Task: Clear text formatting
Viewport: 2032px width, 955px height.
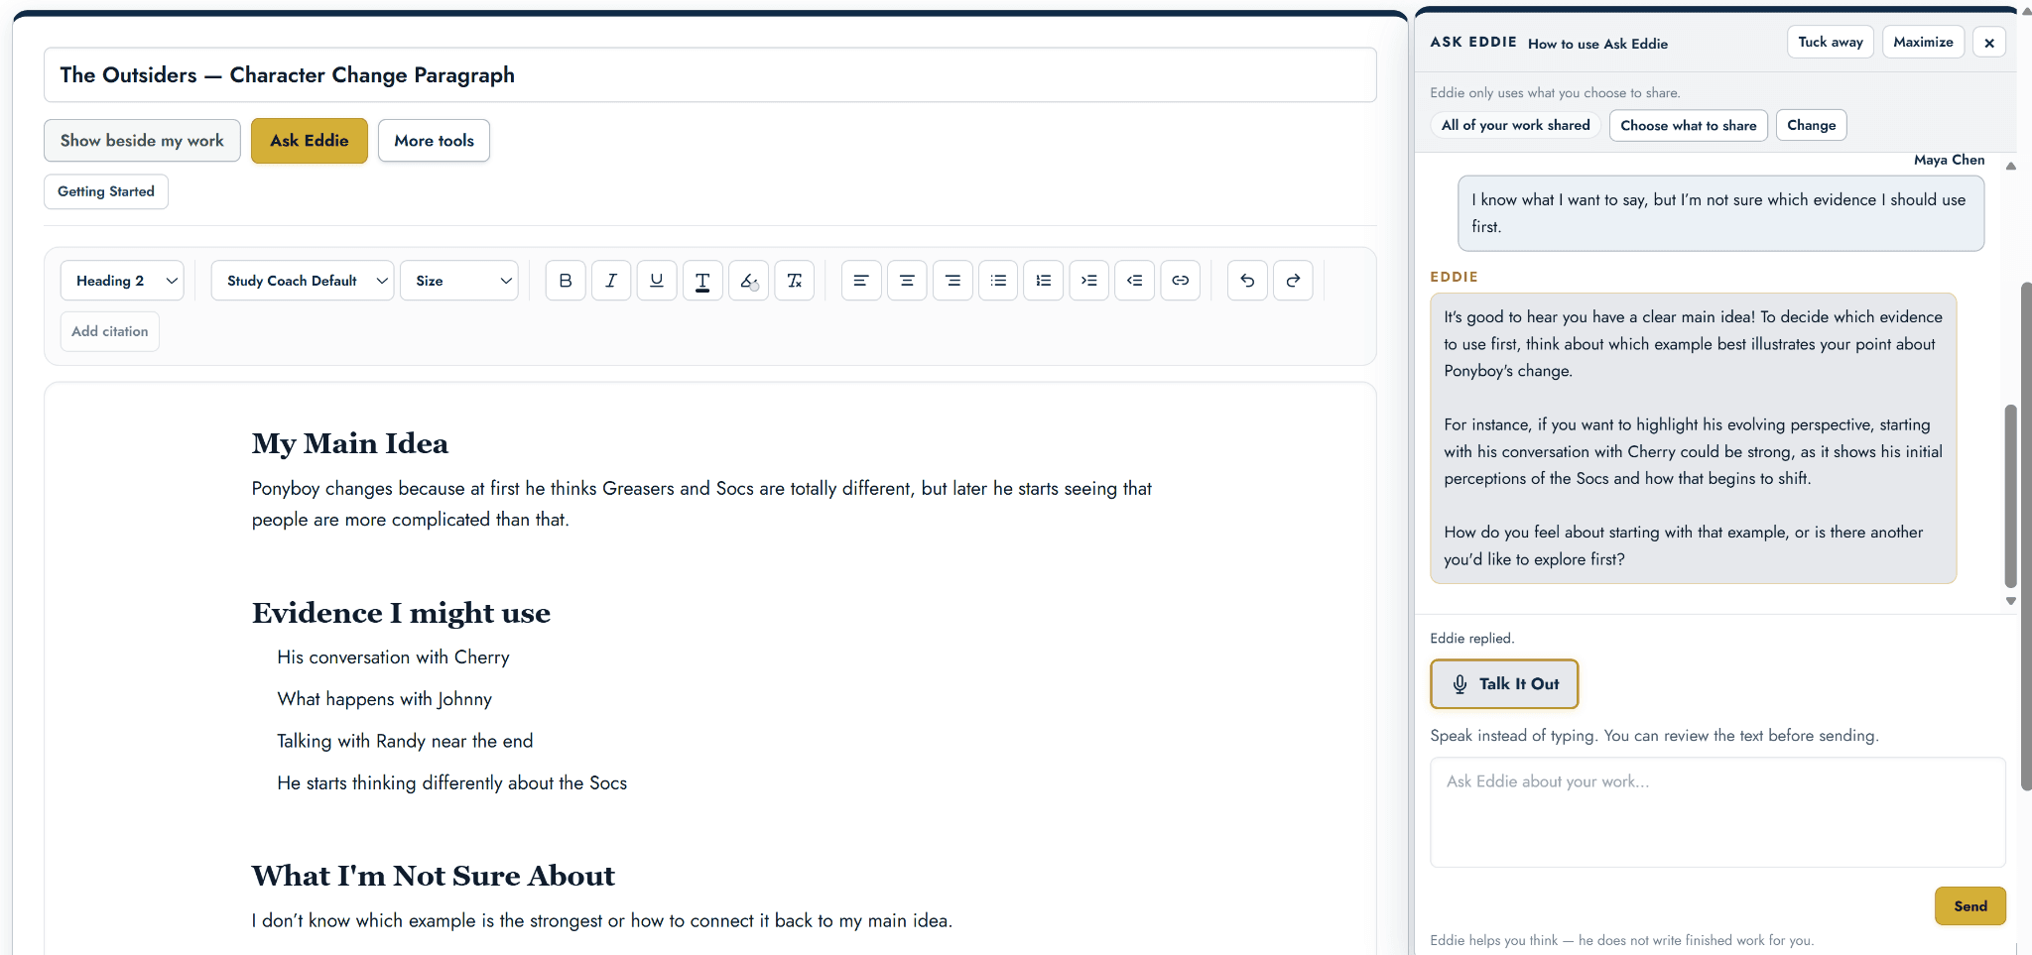Action: [x=794, y=281]
